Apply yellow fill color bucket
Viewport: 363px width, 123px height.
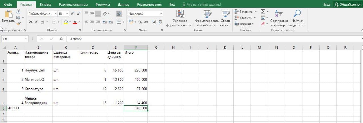coord(66,22)
